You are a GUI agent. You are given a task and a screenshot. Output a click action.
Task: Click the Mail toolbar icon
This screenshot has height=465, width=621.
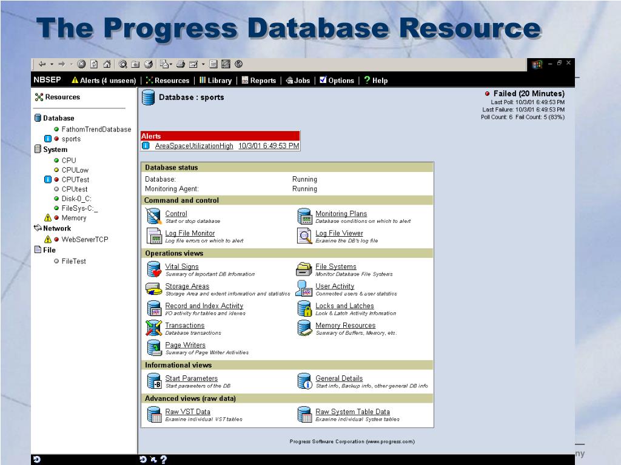point(164,64)
